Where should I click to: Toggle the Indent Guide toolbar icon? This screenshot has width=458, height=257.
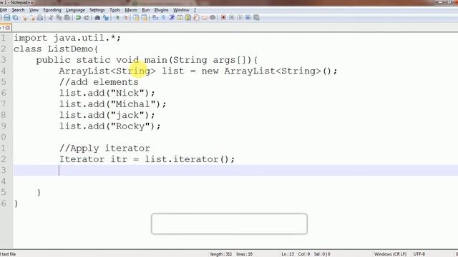coord(172,17)
